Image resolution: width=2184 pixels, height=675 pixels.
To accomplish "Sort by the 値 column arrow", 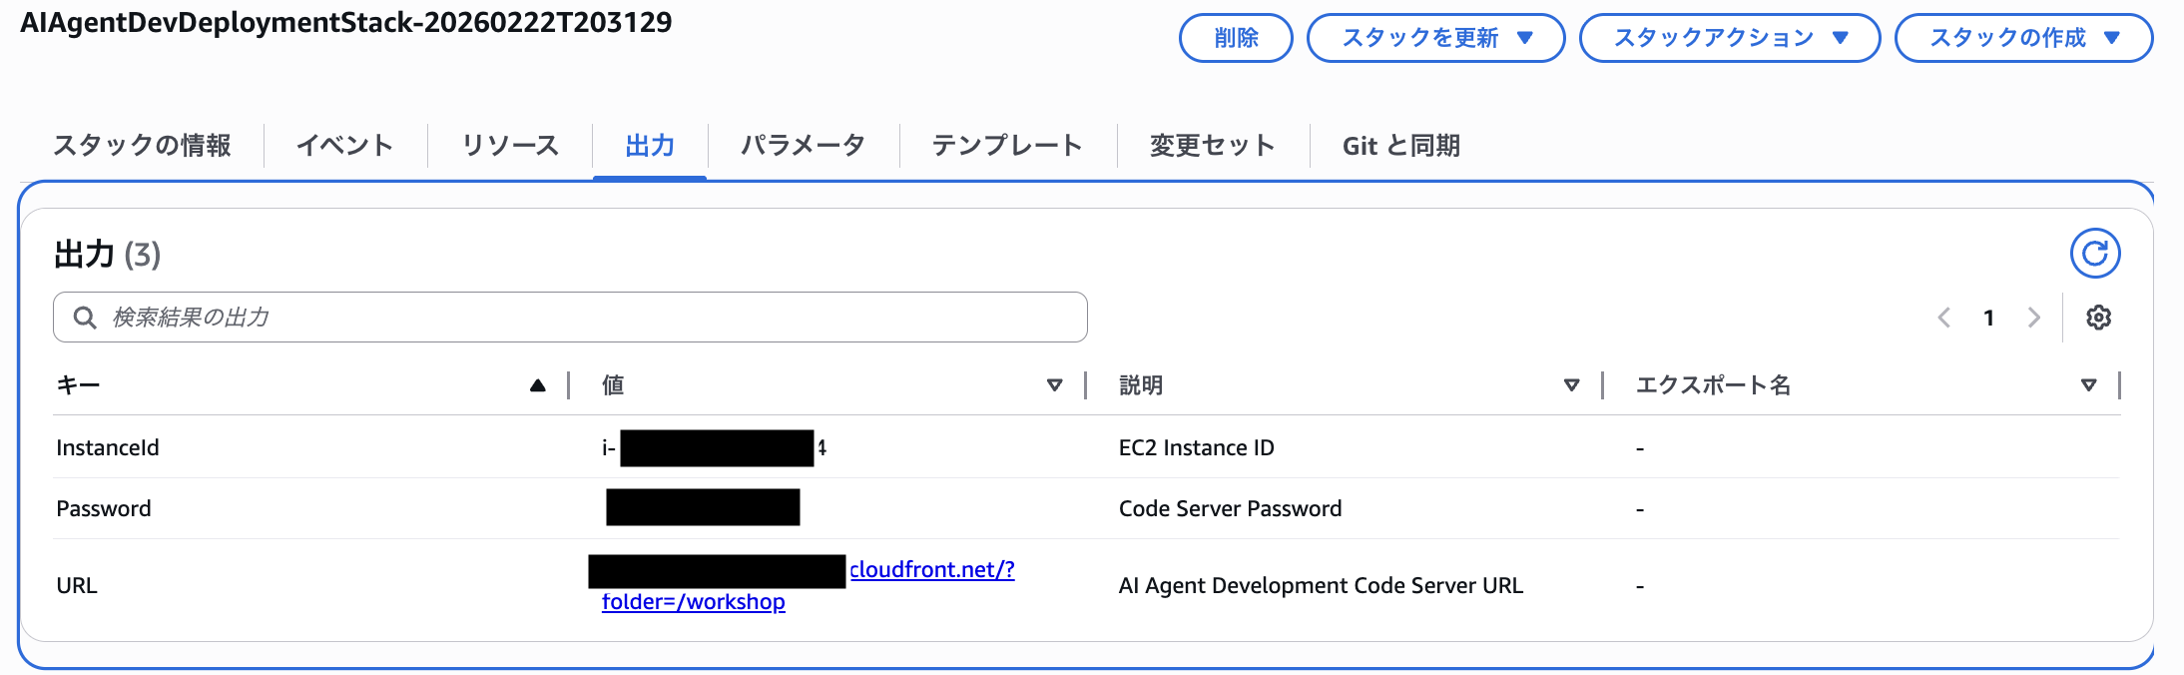I will [x=1054, y=385].
